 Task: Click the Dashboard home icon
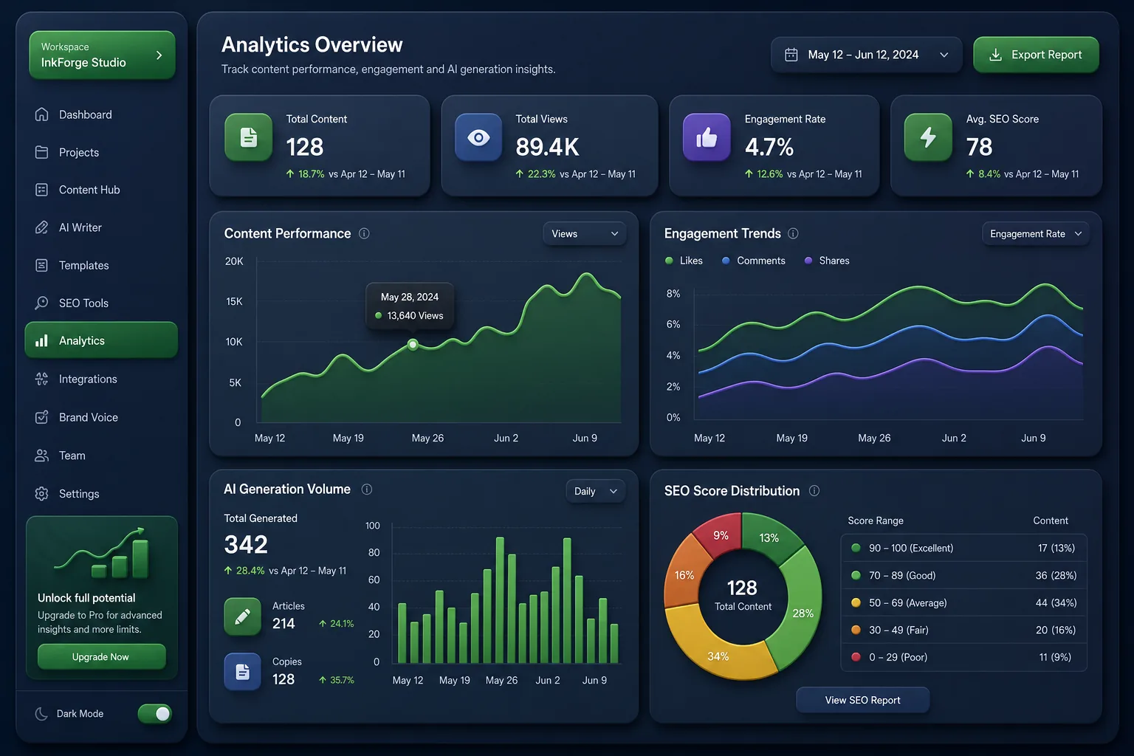(x=41, y=114)
